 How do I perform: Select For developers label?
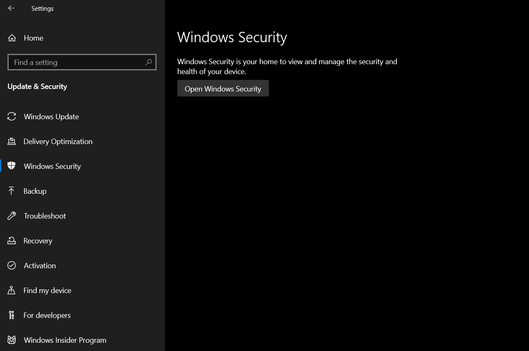pyautogui.click(x=47, y=315)
